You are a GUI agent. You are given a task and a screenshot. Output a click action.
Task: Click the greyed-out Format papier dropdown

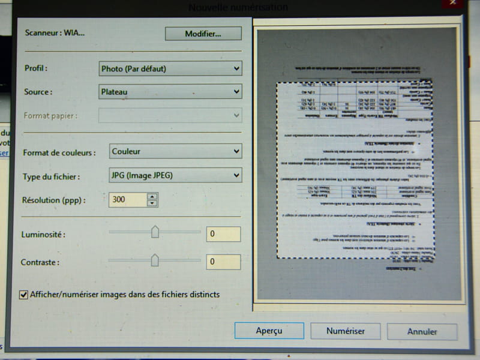170,115
